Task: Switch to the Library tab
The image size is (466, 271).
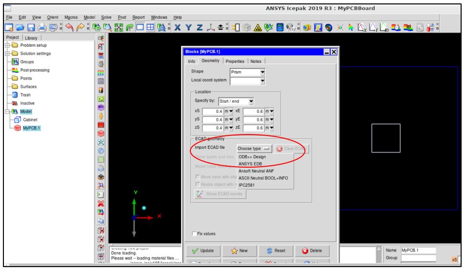Action: click(x=31, y=38)
